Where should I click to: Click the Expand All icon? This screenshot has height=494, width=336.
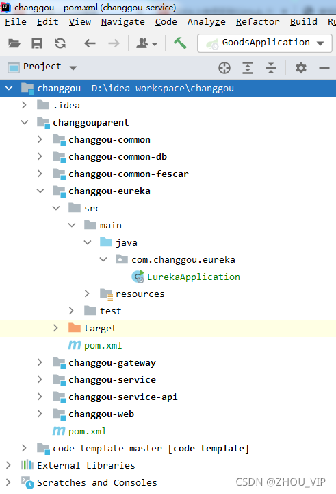[x=248, y=68]
